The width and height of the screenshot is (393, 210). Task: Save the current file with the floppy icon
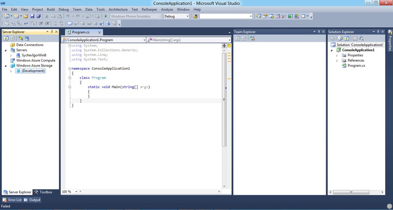point(32,16)
